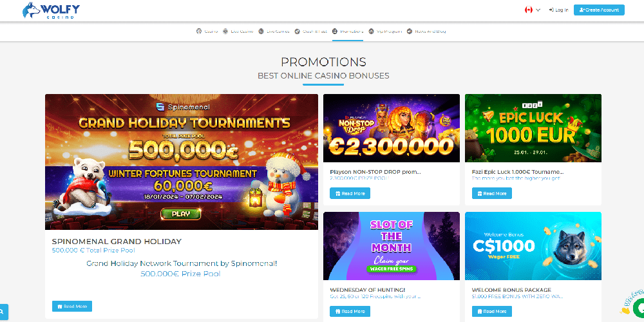The height and width of the screenshot is (322, 644).
Task: Select the Promotions tab
Action: tap(348, 31)
